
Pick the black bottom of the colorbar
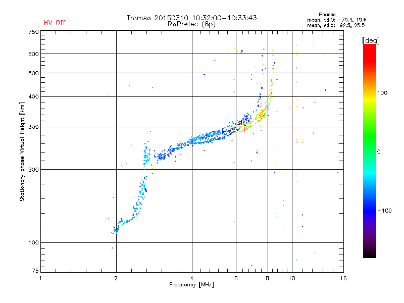[x=370, y=255]
